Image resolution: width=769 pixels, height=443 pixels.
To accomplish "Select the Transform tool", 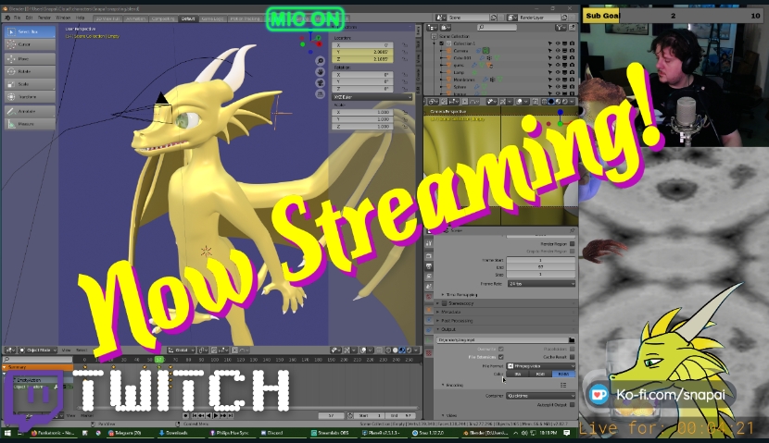I will click(x=30, y=97).
